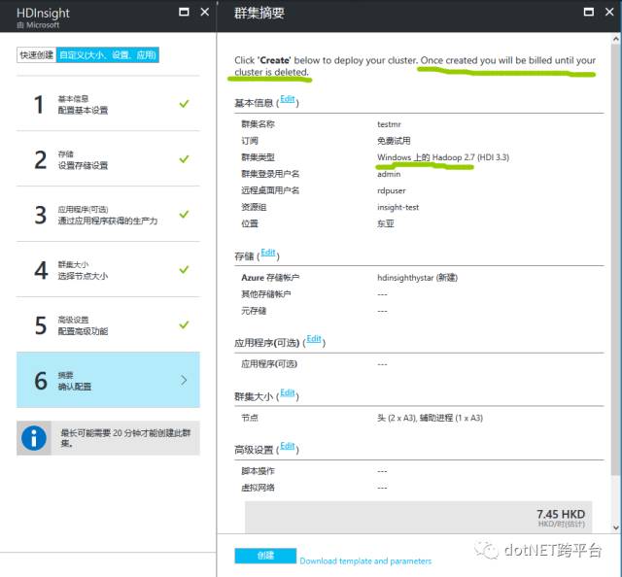This screenshot has height=577, width=622.
Task: Click node value 头 (2 x A3)
Action: 397,418
